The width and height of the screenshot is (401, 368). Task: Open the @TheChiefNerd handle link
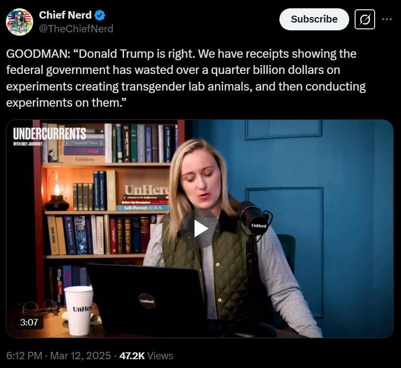click(x=76, y=29)
